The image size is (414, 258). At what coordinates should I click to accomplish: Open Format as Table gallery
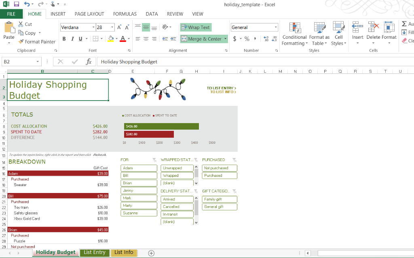[319, 34]
